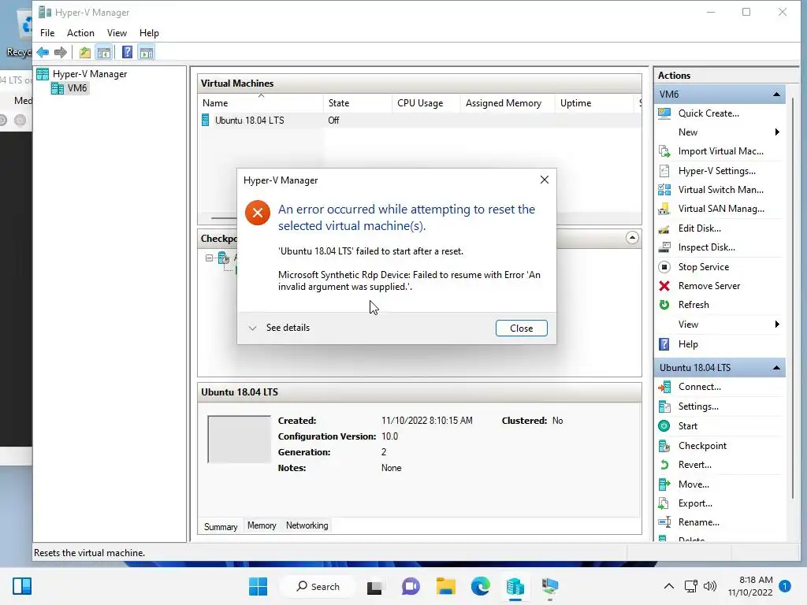Click the taskbar Search box
The height and width of the screenshot is (605, 807).
318,586
